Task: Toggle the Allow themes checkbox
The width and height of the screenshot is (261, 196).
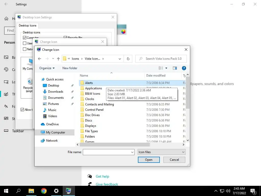Action: [22, 110]
